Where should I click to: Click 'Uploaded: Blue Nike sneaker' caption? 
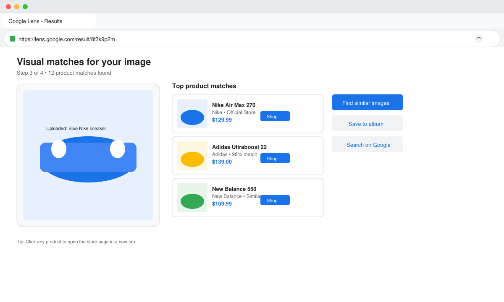tap(76, 128)
